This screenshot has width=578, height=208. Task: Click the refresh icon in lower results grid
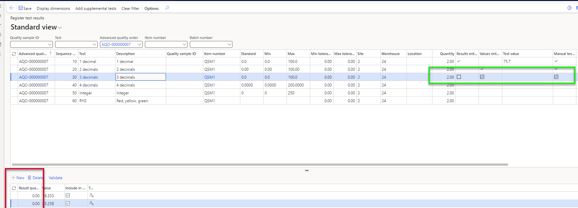click(x=14, y=188)
